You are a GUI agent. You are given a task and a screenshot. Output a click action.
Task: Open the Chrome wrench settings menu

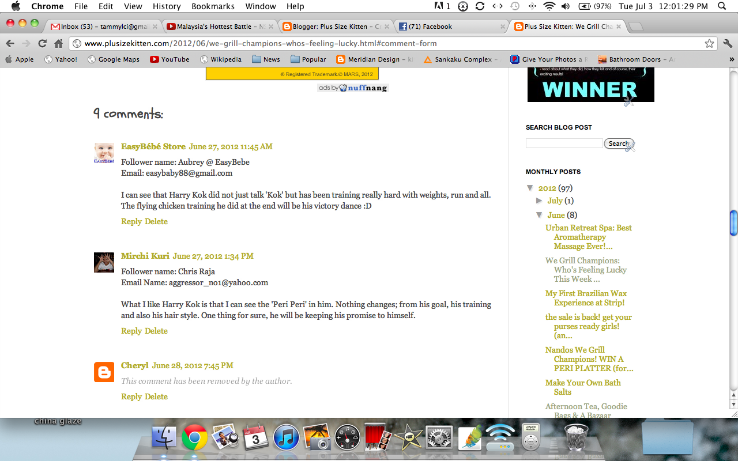[x=728, y=44]
